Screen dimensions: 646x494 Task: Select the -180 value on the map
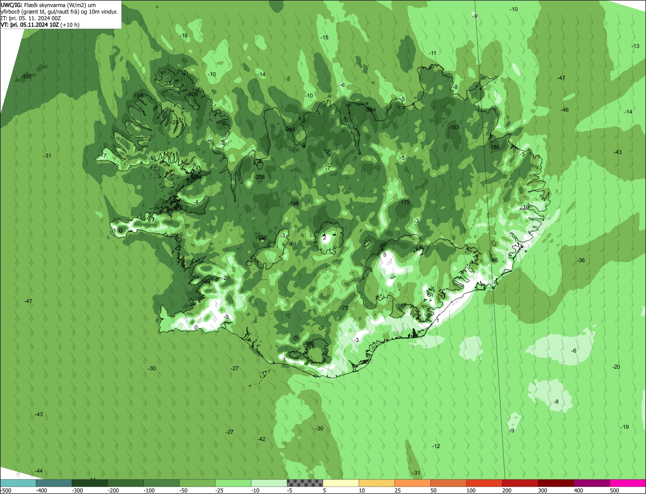(x=494, y=147)
